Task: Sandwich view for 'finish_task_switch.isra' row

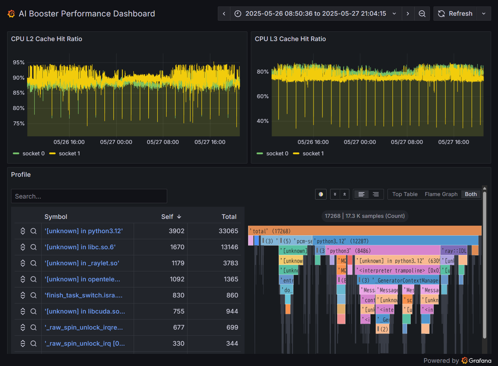Action: point(23,295)
